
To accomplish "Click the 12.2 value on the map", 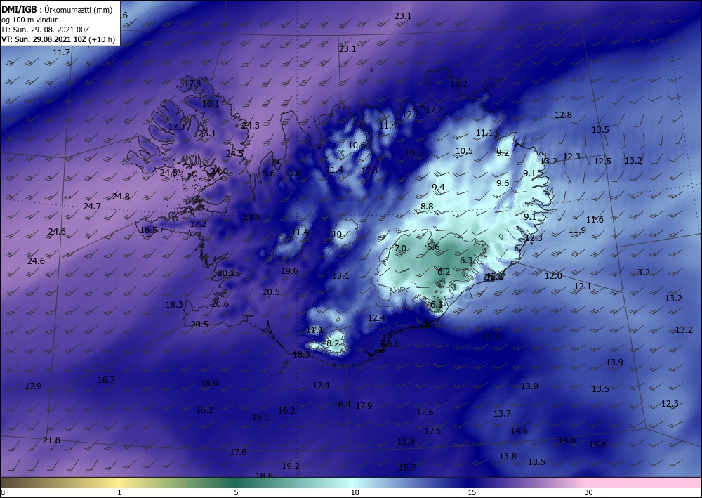I will click(x=411, y=114).
